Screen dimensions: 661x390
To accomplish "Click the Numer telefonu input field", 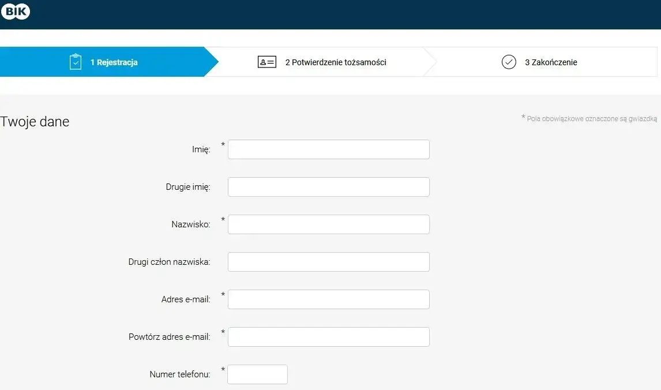I will [x=257, y=374].
